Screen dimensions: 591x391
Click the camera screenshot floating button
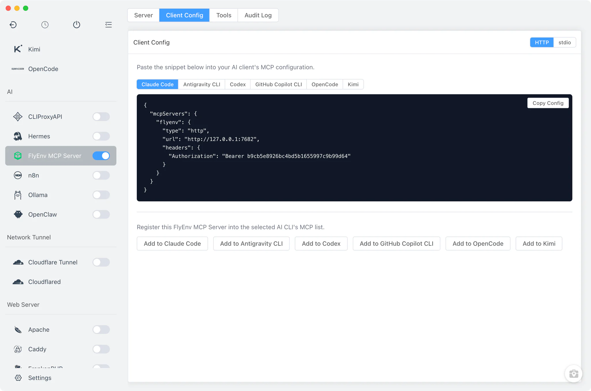click(574, 374)
